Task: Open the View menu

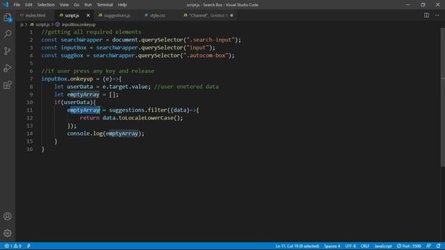Action: pyautogui.click(x=64, y=5)
